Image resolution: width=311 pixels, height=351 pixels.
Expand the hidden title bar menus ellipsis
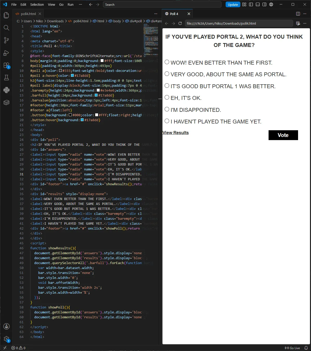(80, 4)
